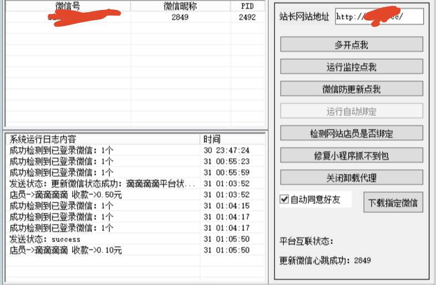Select log row timed 30 23:47:24
Viewport: 436px width, 285px height.
pos(135,150)
